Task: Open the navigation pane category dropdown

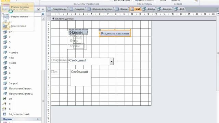Action: (x=38, y=9)
